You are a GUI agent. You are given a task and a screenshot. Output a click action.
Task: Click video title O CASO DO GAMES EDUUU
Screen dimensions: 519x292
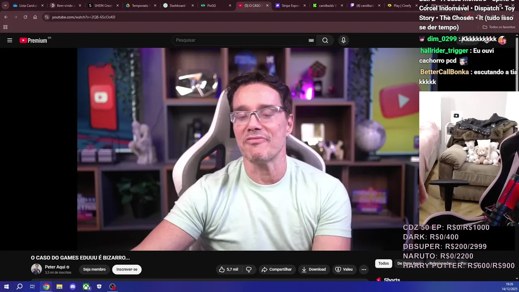point(80,258)
